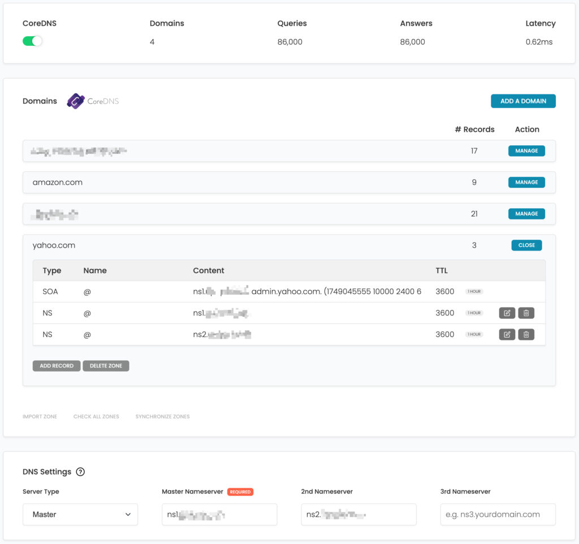Viewport: 579px width, 544px height.
Task: Click the trash icon on the last NS record
Action: [x=526, y=334]
